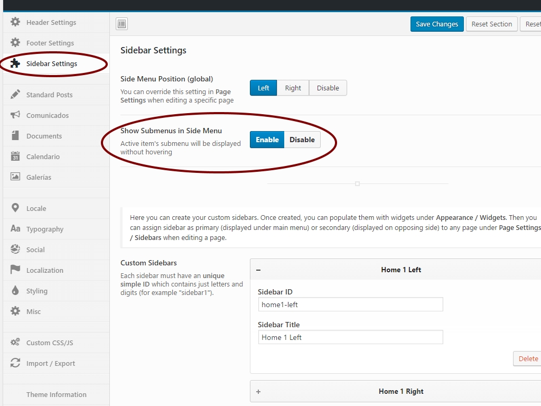
Task: Click the Sidebar ID input field
Action: (350, 304)
